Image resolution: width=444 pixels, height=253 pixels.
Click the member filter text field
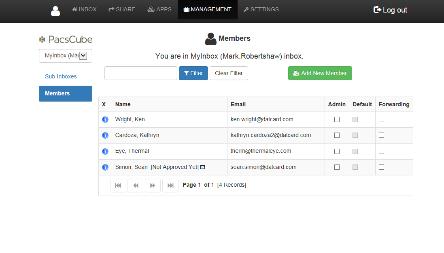(x=141, y=73)
